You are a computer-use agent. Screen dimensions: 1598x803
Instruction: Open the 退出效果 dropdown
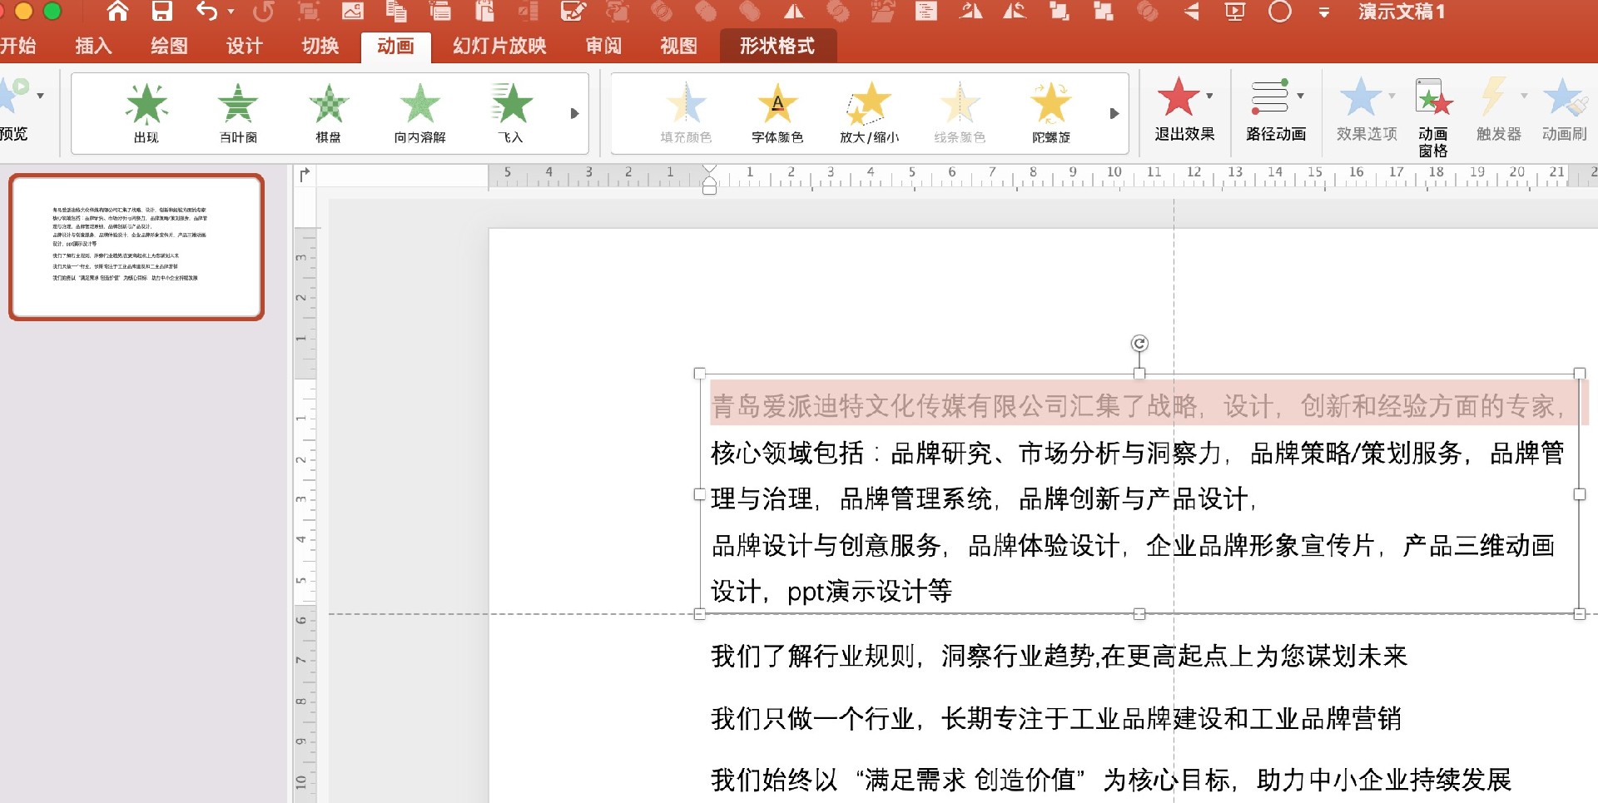tap(1184, 110)
